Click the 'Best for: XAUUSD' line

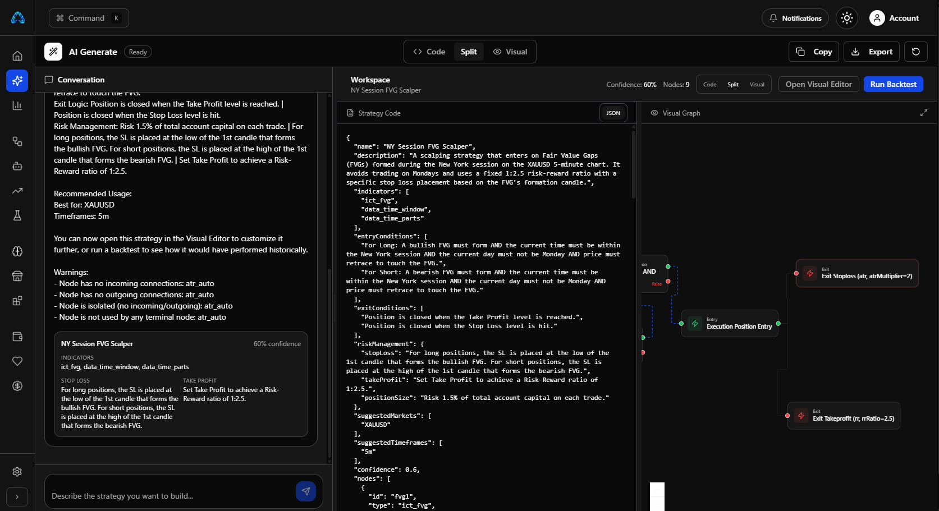point(84,205)
